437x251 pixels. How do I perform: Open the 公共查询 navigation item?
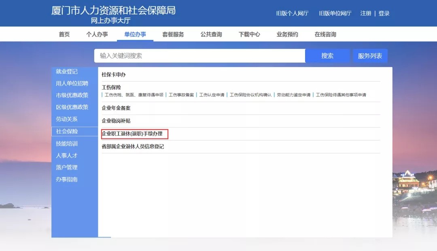point(211,34)
